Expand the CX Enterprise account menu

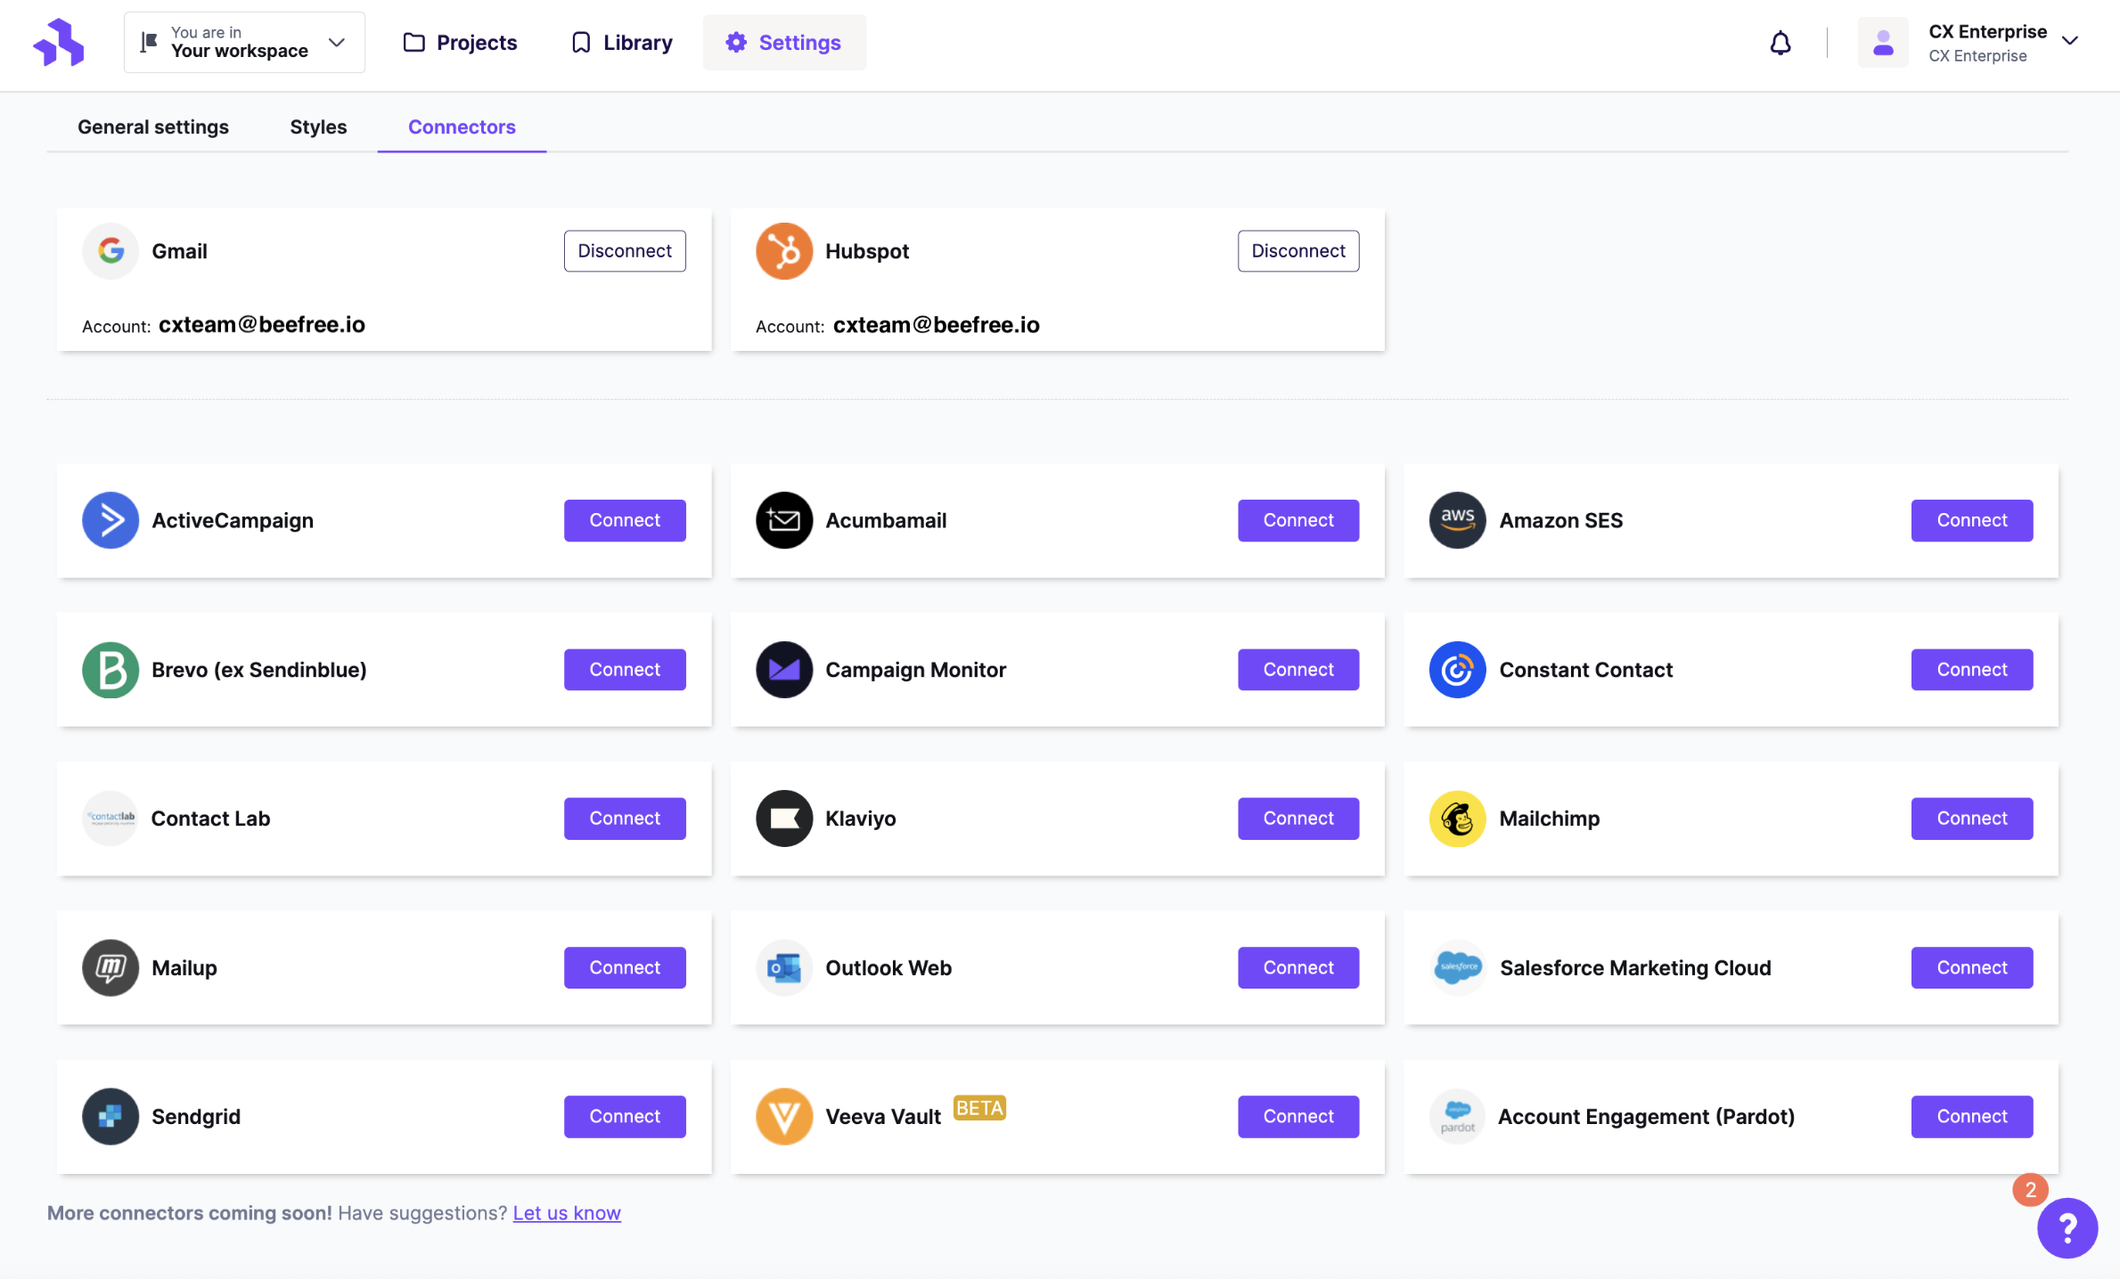[x=2070, y=41]
